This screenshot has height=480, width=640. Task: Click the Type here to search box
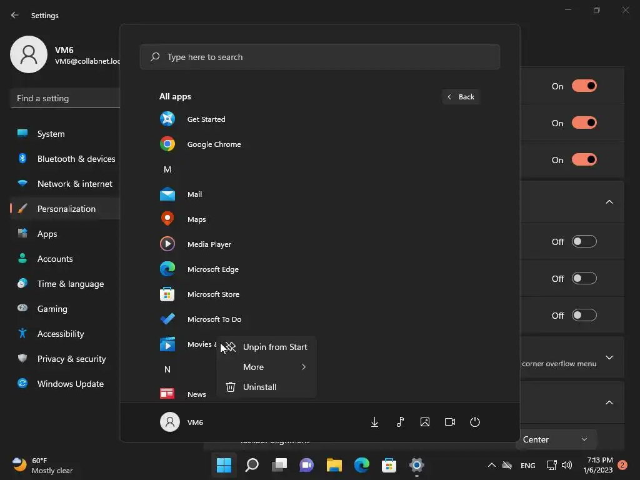[x=319, y=57]
